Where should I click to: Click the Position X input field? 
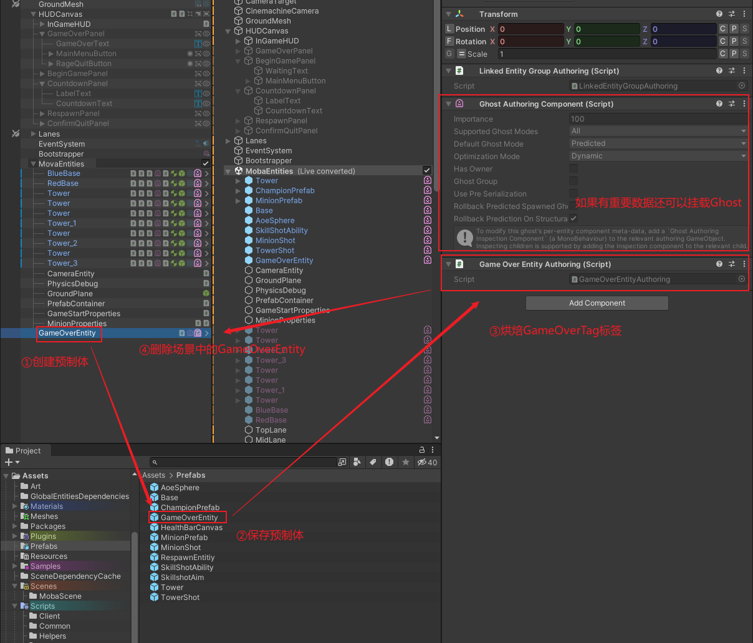(x=530, y=29)
